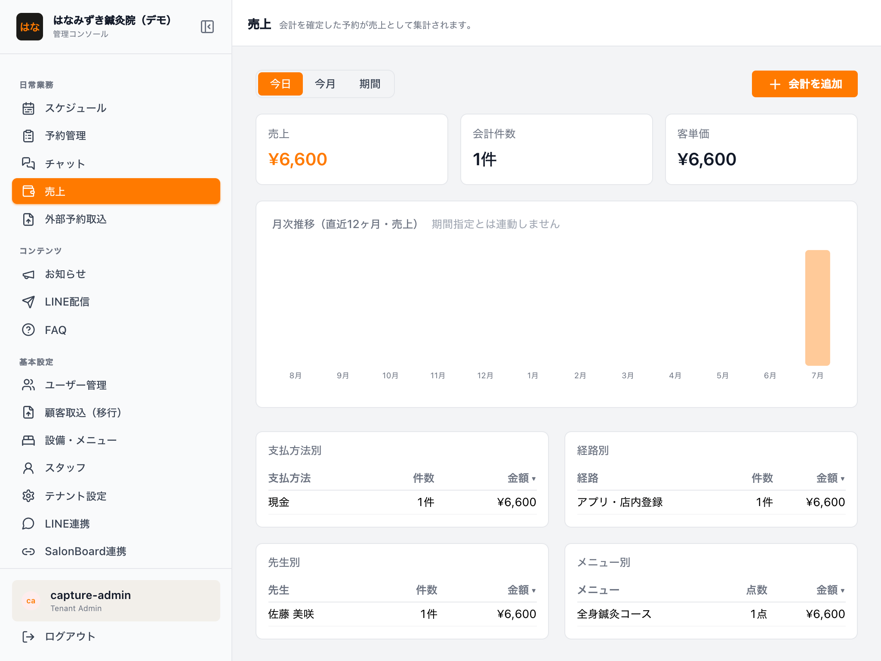Click the スケジュール calendar icon
This screenshot has width=881, height=661.
pos(28,108)
